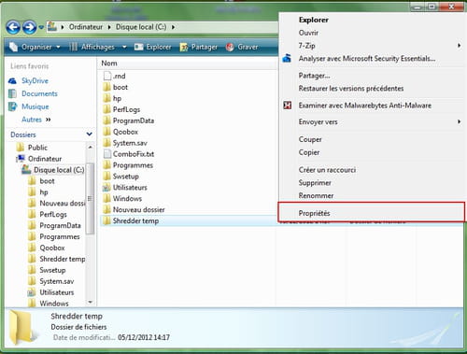
Task: Select the System.sav folder icon in list
Action: pos(107,143)
